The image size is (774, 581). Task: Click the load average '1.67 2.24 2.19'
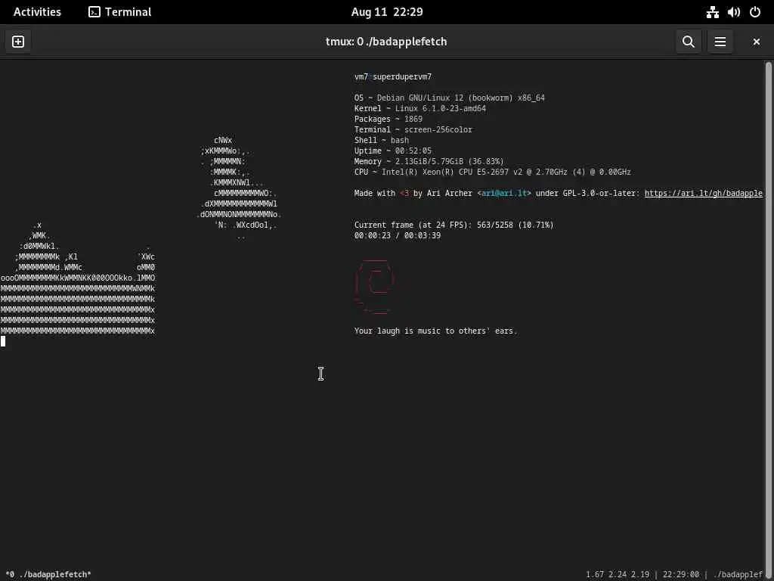pos(618,575)
